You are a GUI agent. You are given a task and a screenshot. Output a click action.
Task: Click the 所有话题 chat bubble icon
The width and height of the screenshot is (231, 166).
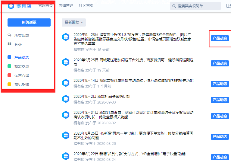[x=9, y=35]
